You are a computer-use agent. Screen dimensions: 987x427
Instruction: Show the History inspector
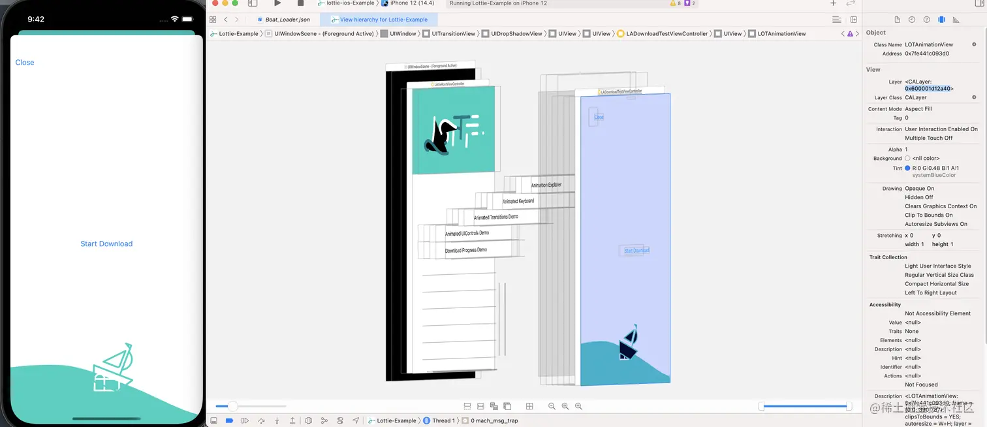[x=912, y=20]
